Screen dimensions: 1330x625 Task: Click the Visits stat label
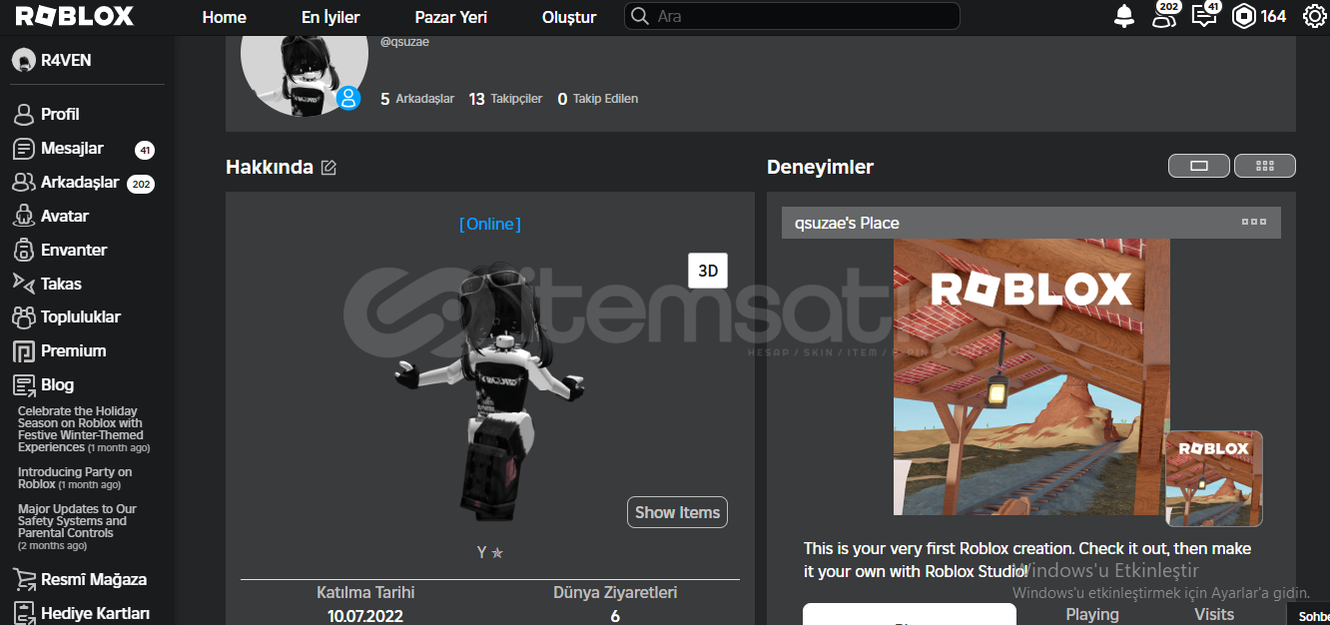1214,614
